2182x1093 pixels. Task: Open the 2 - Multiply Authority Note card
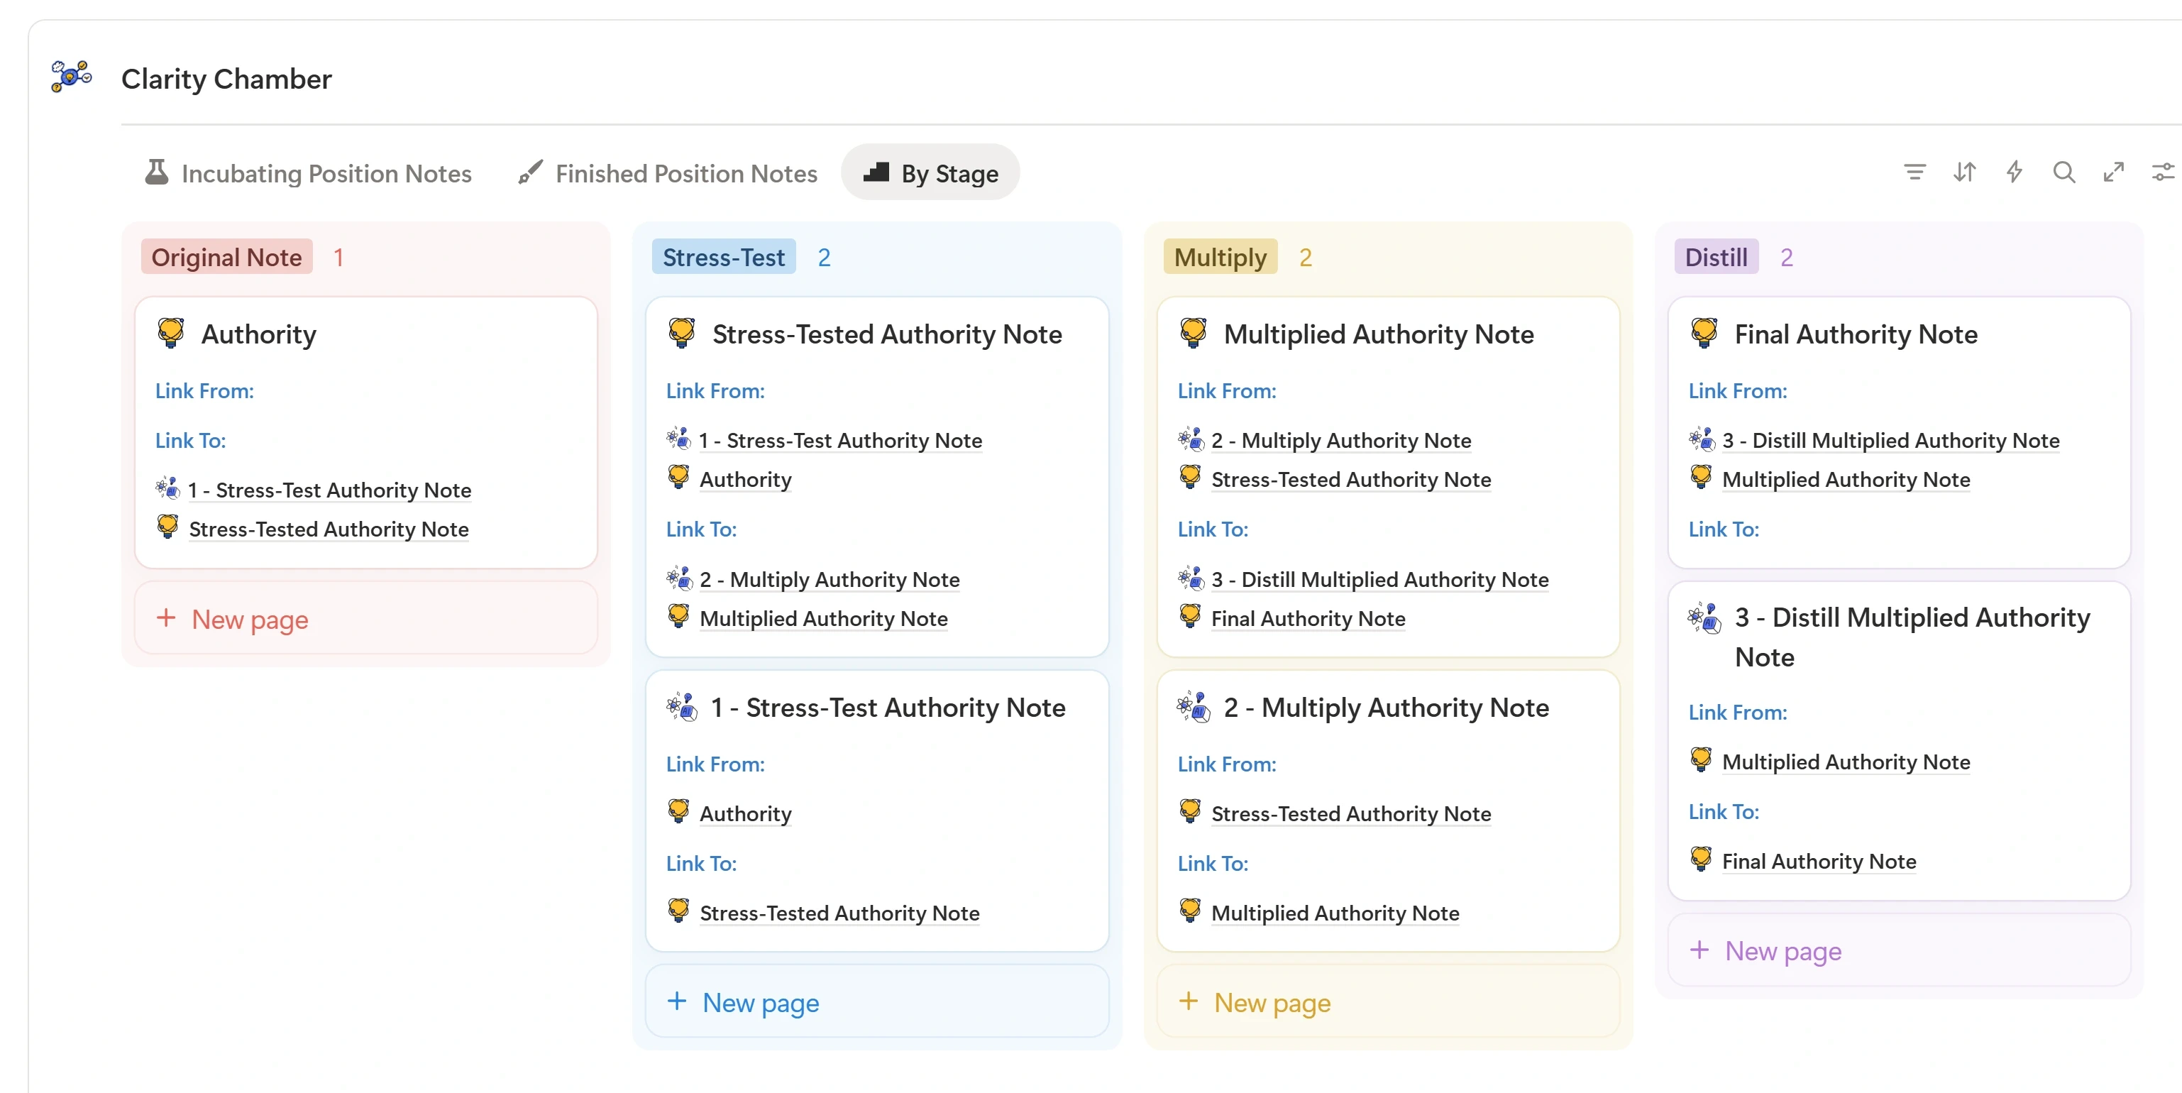[1387, 708]
